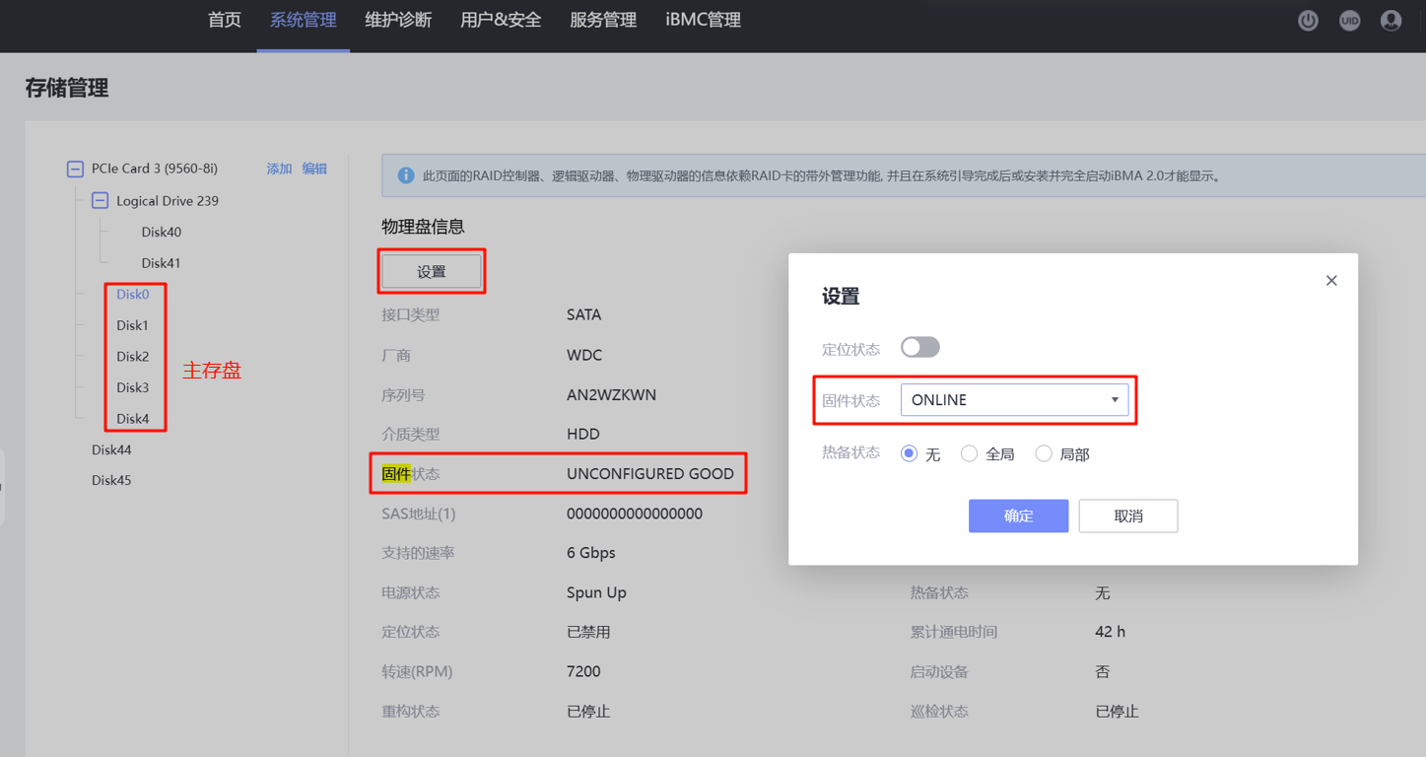This screenshot has height=757, width=1426.
Task: Select the 全局 hot spare radio button
Action: [x=970, y=453]
